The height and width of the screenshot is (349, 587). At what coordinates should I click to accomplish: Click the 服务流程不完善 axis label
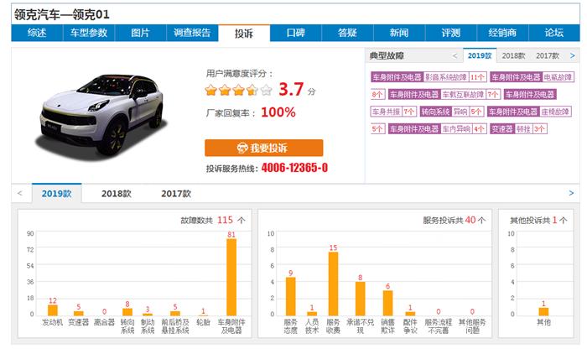pos(438,326)
